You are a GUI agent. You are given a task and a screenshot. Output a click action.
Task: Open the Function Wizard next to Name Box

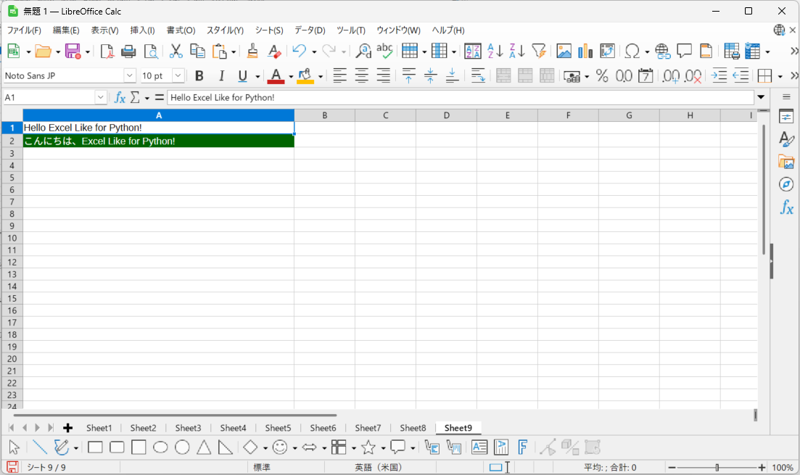(x=120, y=97)
